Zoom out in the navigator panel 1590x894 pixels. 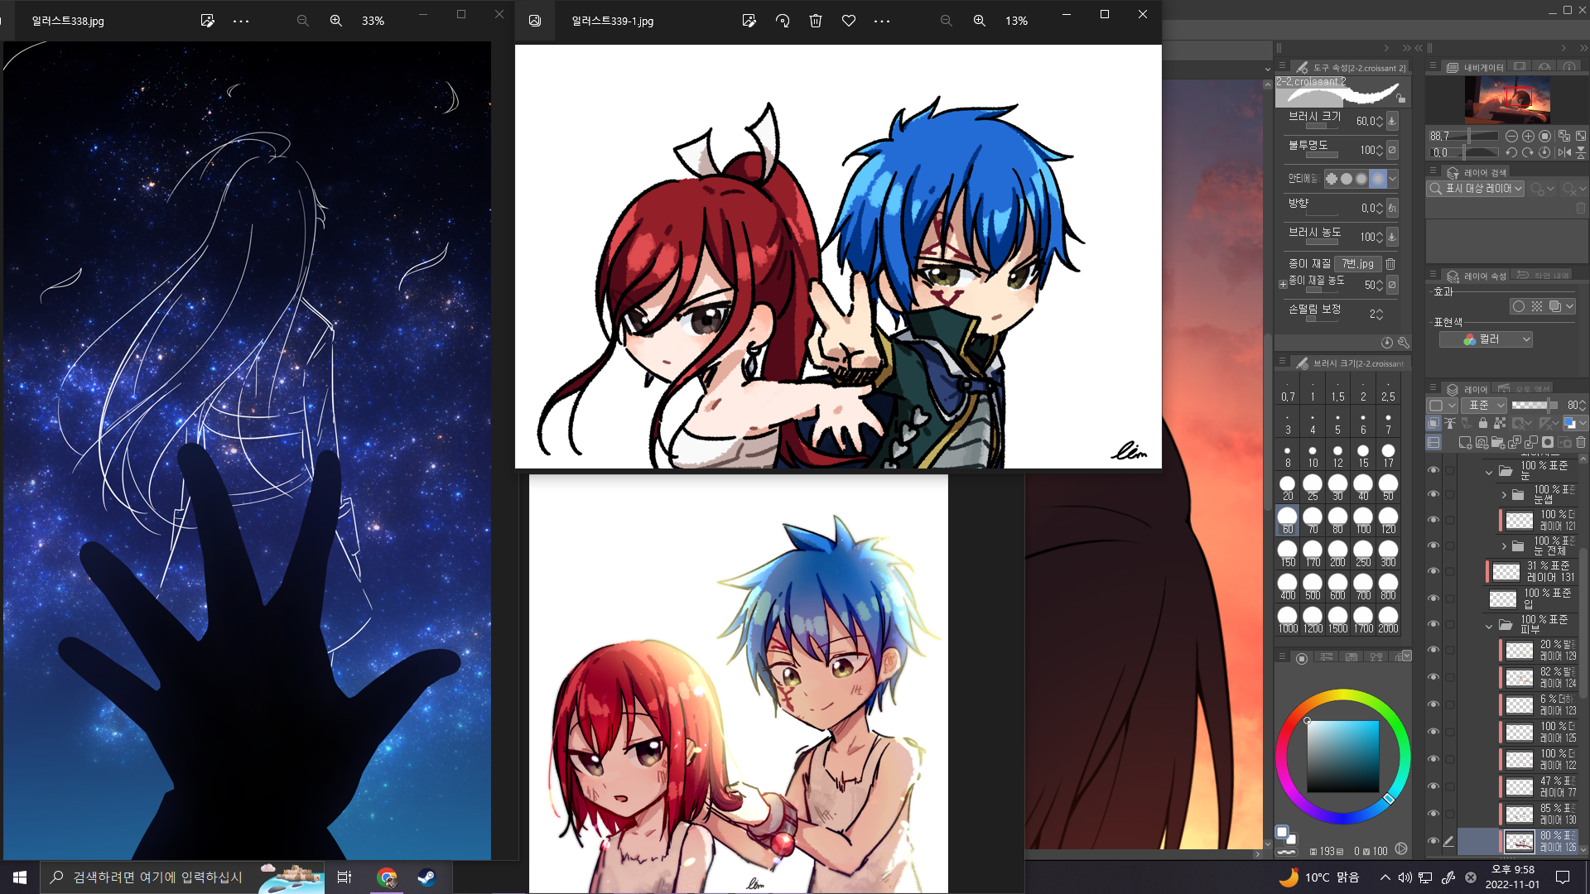(1511, 136)
